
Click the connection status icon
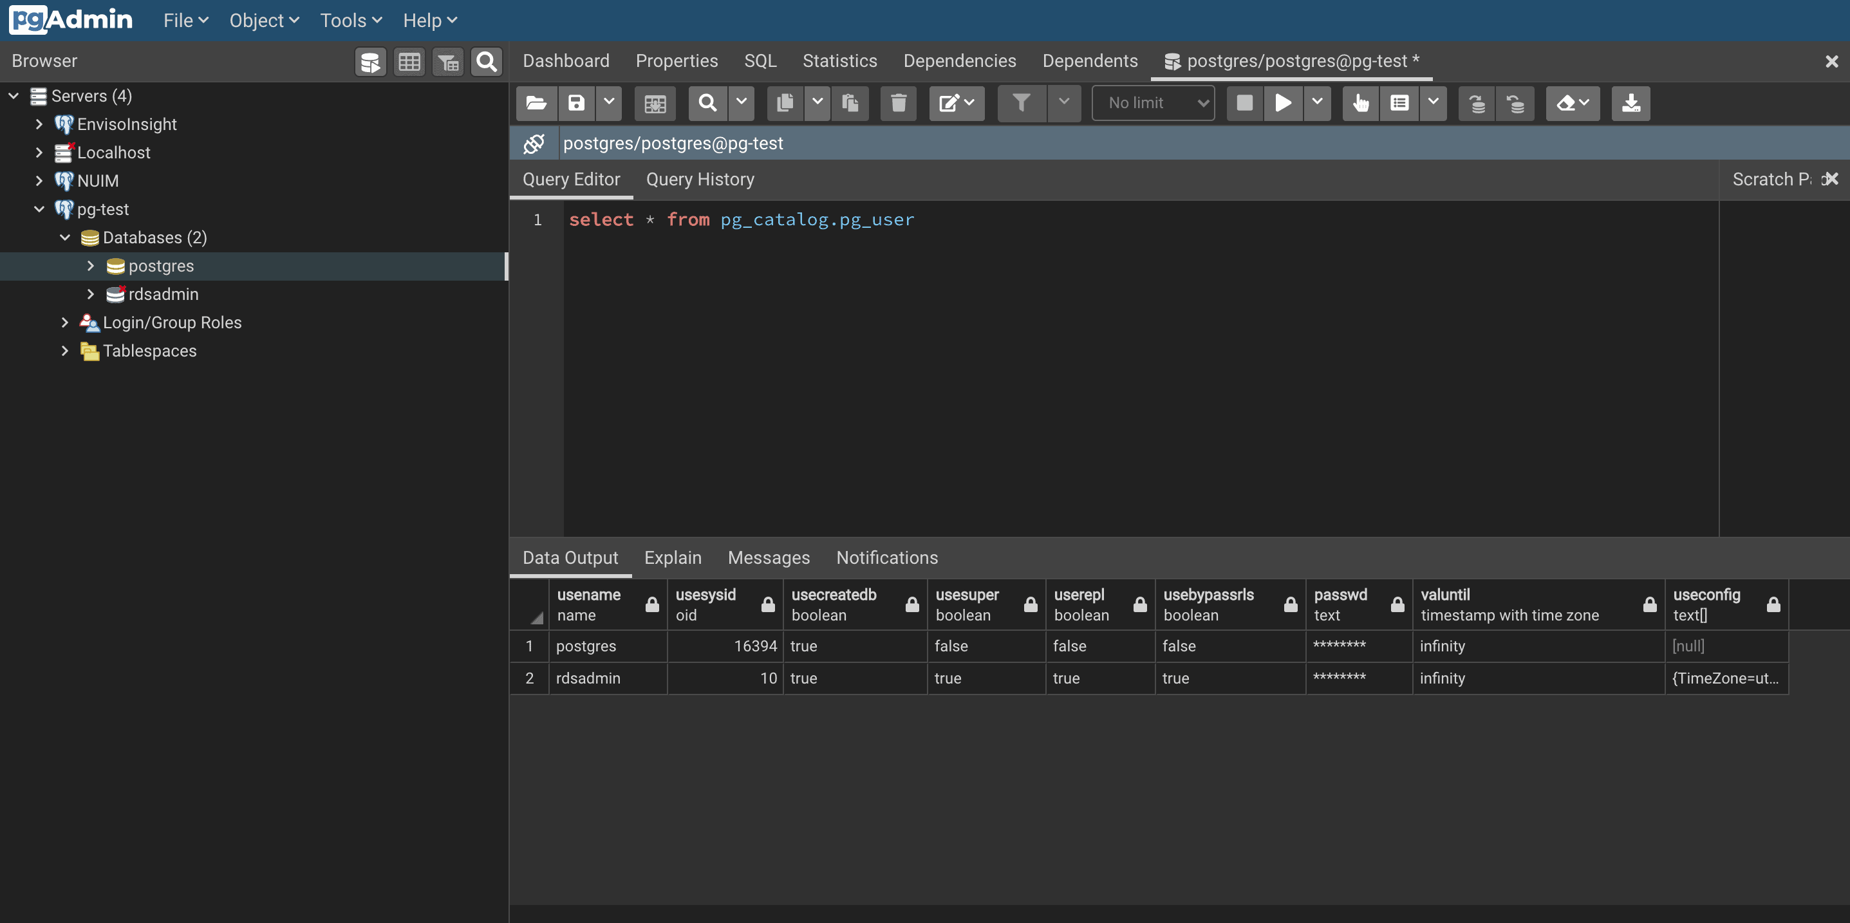coord(534,144)
